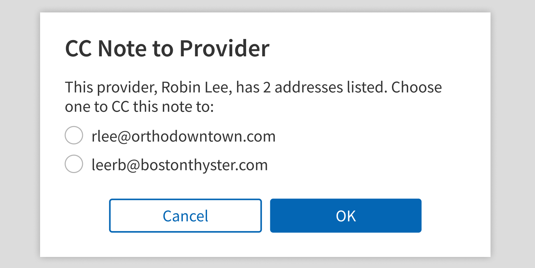The height and width of the screenshot is (268, 535).
Task: Cancel the CC Note dialog
Action: [186, 216]
